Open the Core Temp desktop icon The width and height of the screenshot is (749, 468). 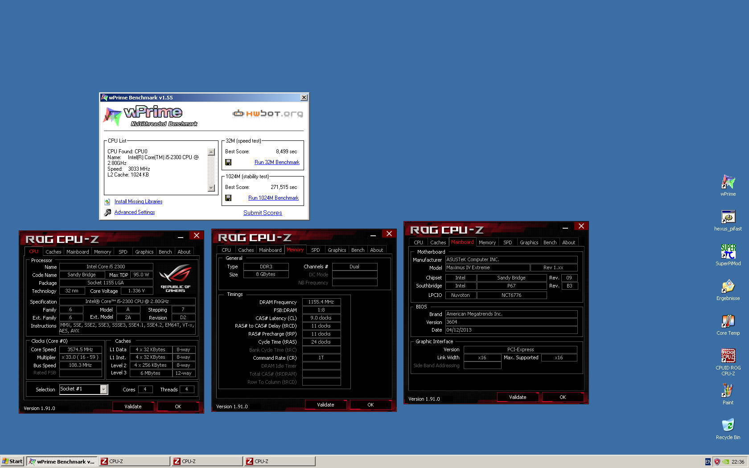[728, 324]
